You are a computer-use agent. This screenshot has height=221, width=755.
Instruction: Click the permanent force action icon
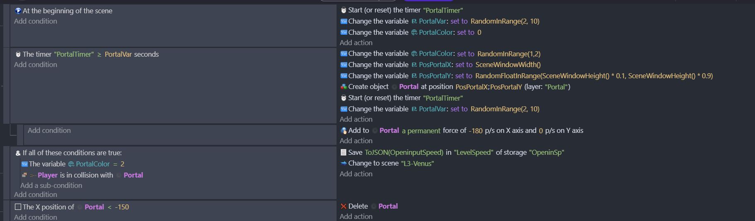tap(344, 131)
